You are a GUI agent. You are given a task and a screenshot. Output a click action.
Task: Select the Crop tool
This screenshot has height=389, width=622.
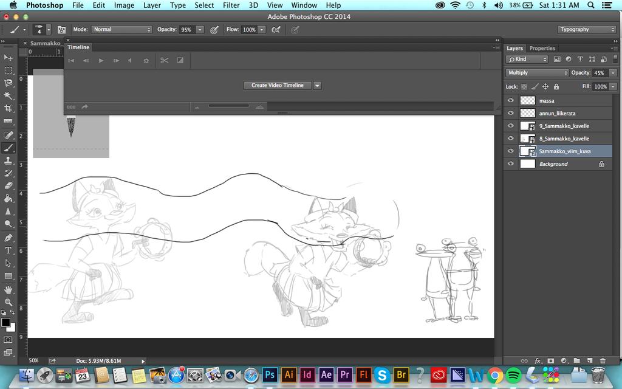click(8, 108)
